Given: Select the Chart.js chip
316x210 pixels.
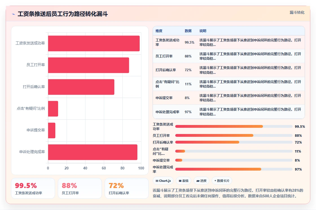Looking at the screenshot, I should (163, 181).
